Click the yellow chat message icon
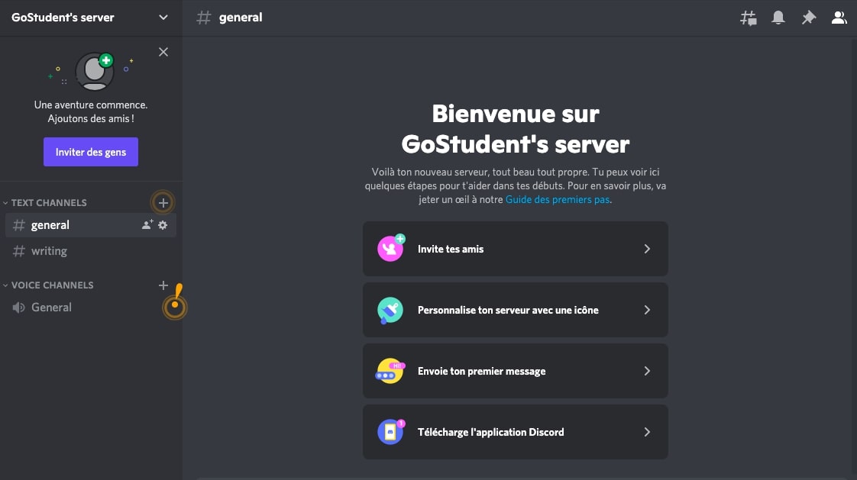 coord(390,372)
